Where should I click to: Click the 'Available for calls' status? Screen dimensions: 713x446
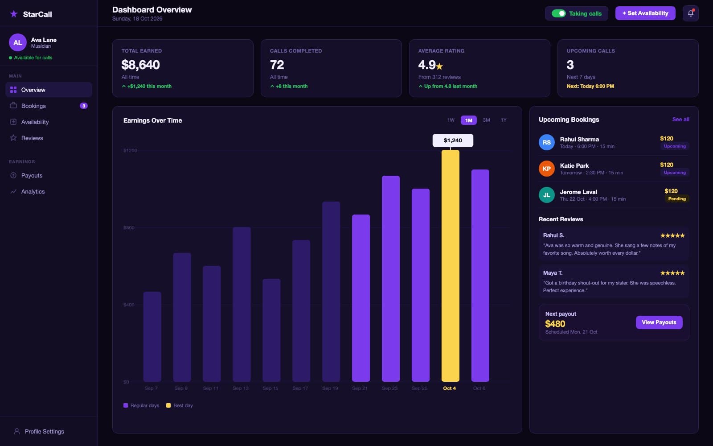point(31,58)
